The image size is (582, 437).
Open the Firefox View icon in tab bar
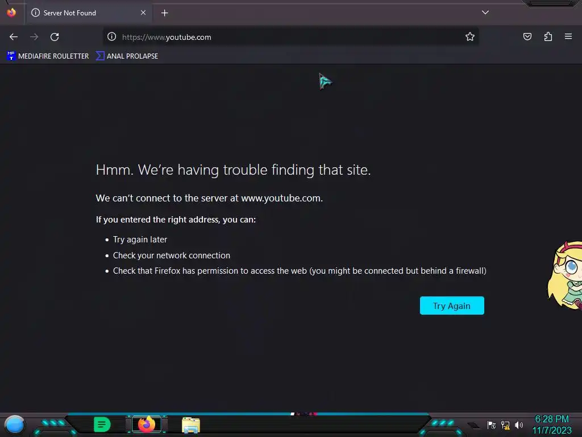tap(11, 13)
